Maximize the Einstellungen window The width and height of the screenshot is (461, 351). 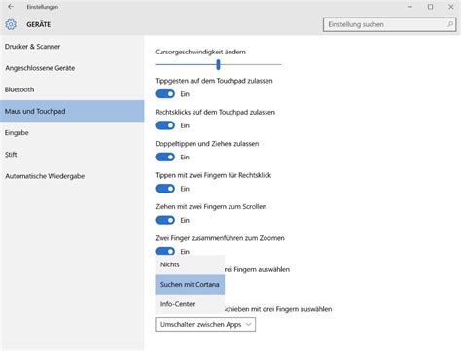tap(430, 7)
